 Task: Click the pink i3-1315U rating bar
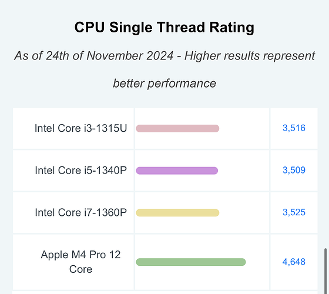click(x=177, y=128)
